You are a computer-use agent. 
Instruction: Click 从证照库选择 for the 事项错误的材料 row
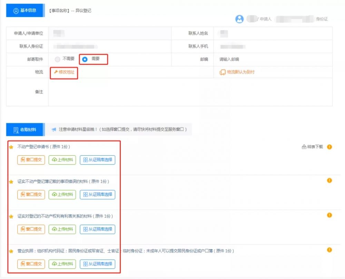click(x=98, y=194)
